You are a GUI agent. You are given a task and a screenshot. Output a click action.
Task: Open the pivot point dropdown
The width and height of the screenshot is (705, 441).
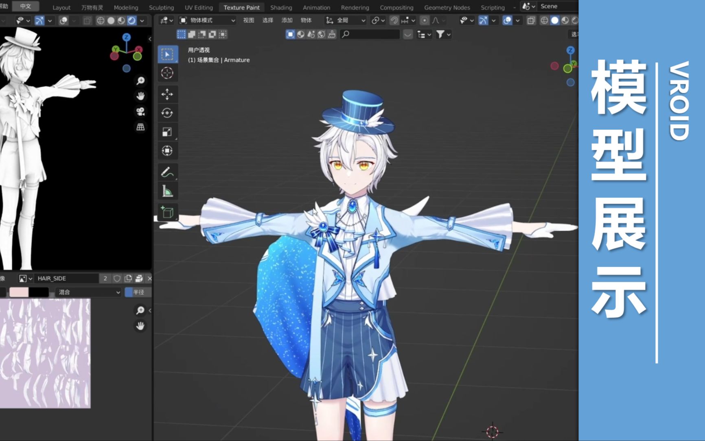[x=378, y=20]
